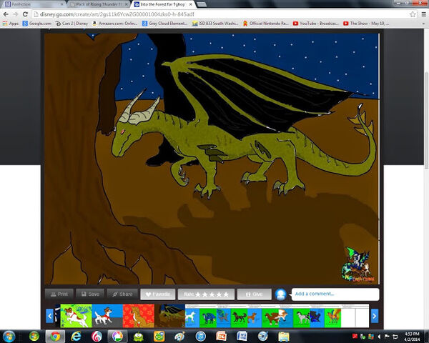429x343 pixels.
Task: Open the Windows Start menu
Action: 9,336
